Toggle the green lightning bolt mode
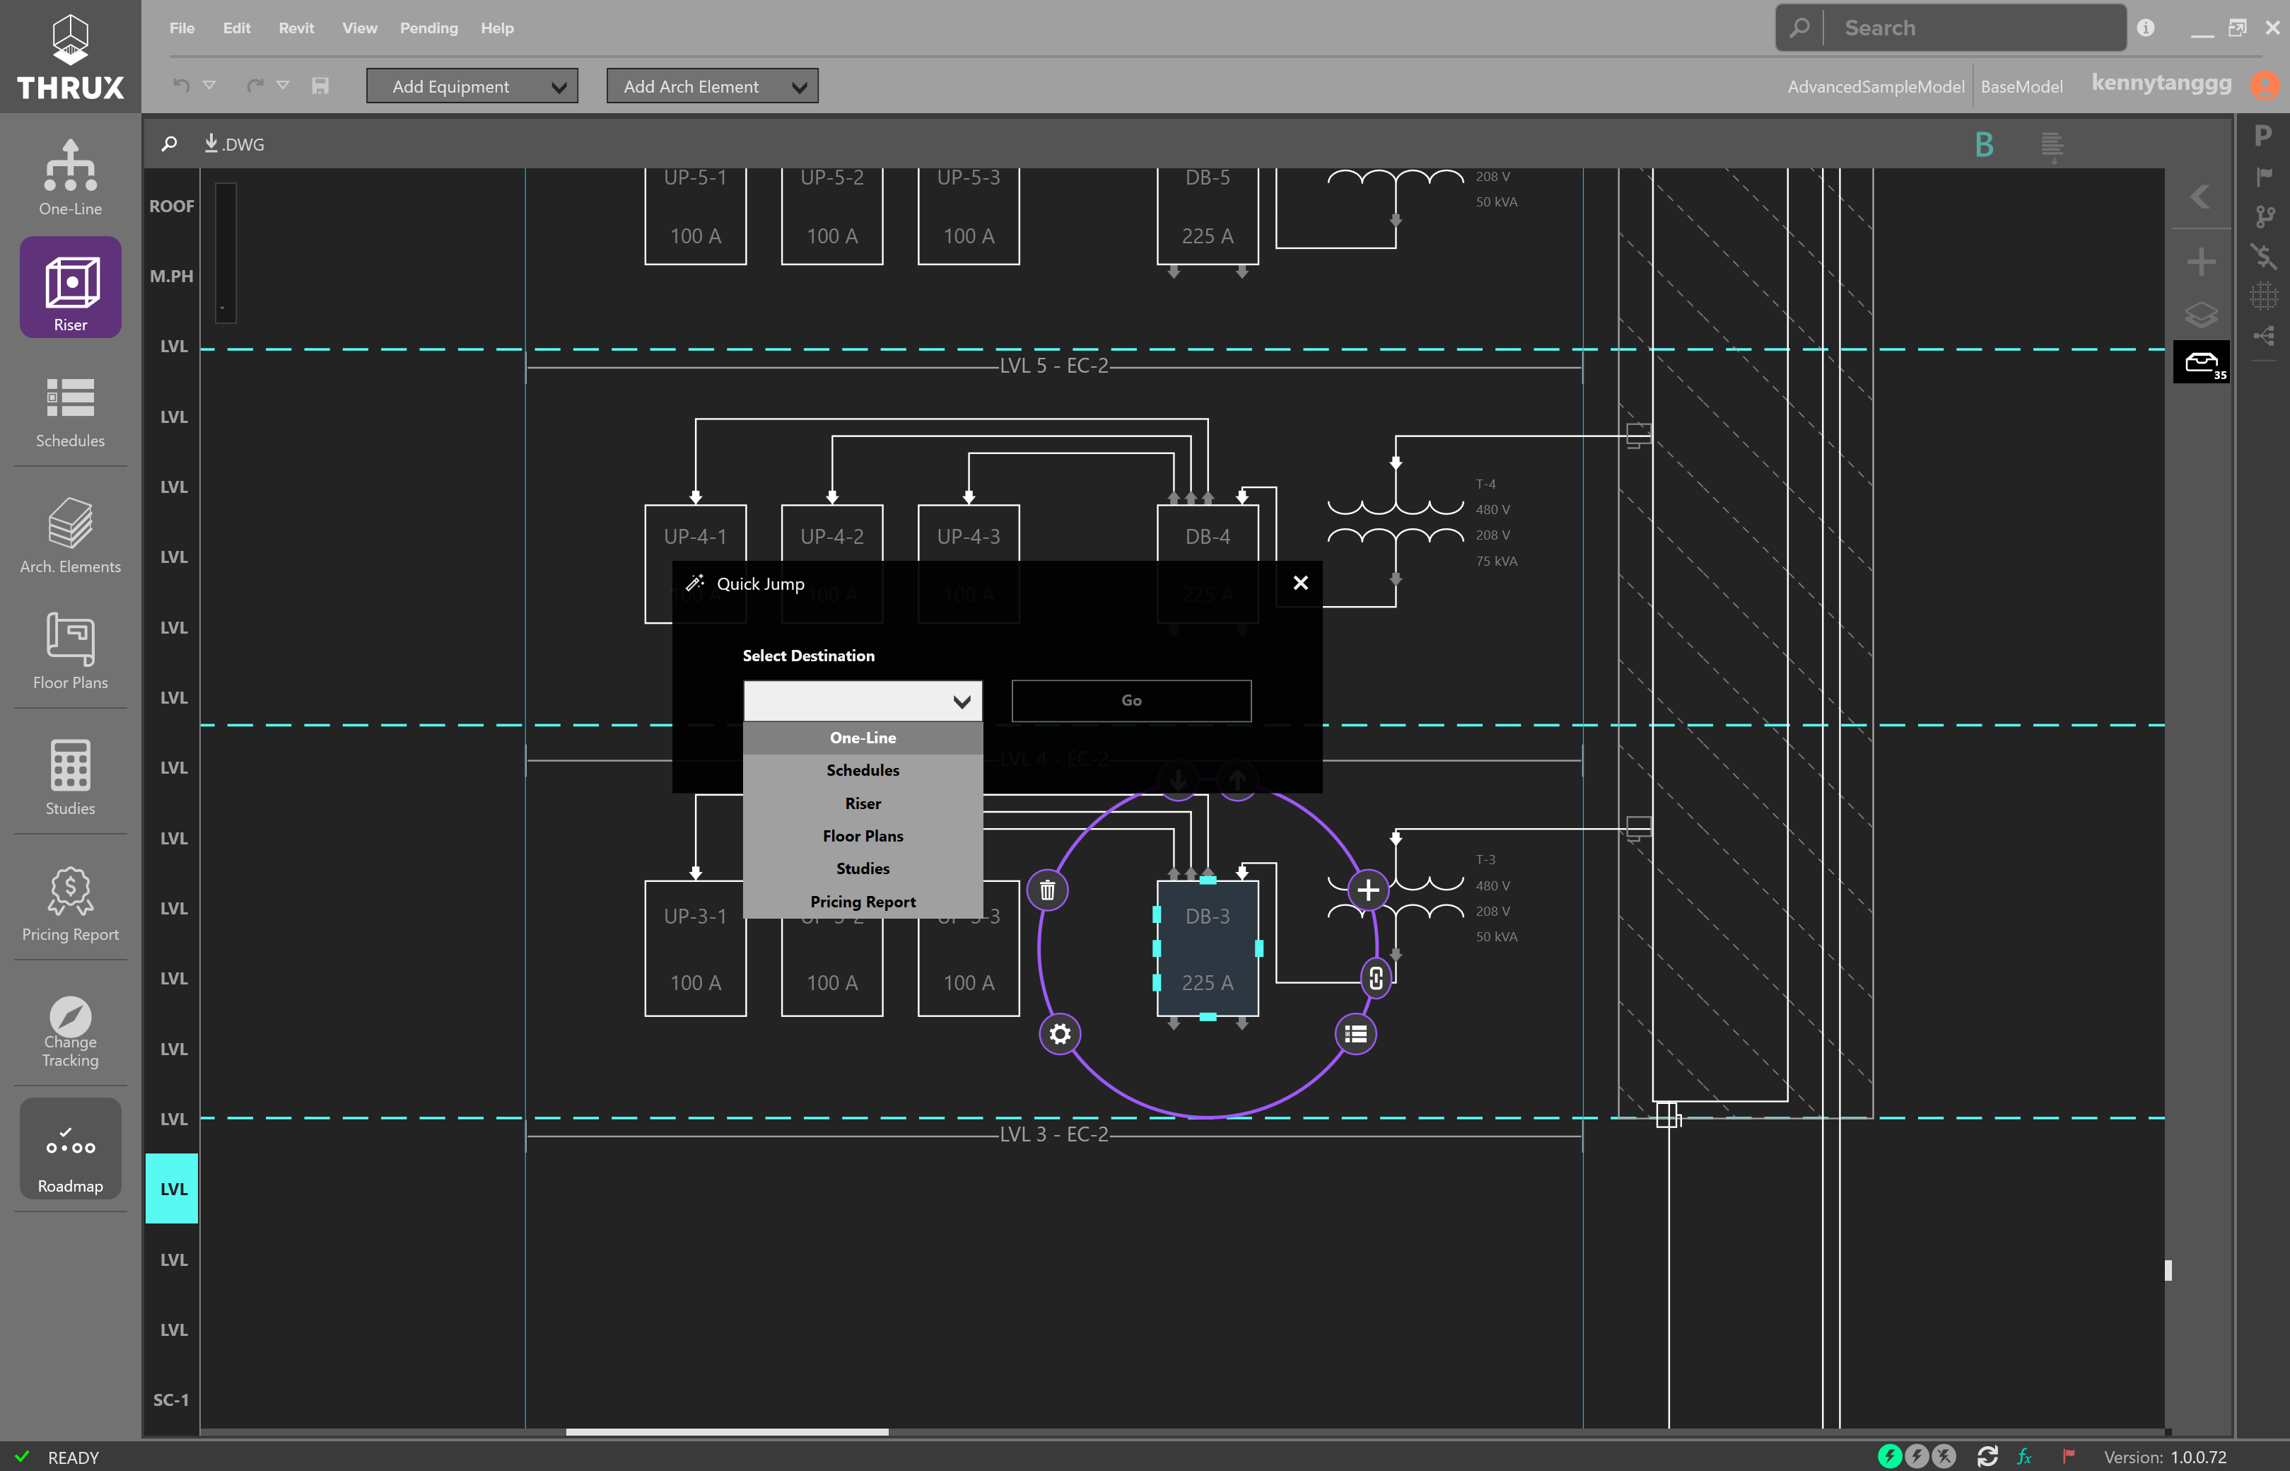 1889,1455
